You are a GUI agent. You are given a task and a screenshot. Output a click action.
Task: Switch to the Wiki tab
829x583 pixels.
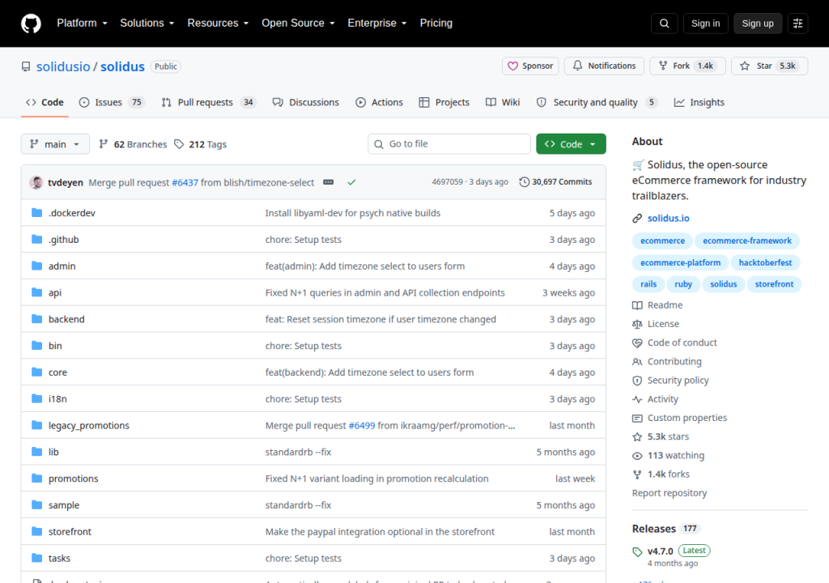[x=503, y=102]
